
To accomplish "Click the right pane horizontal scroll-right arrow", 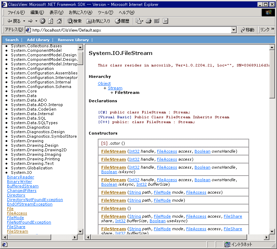I will (267, 237).
